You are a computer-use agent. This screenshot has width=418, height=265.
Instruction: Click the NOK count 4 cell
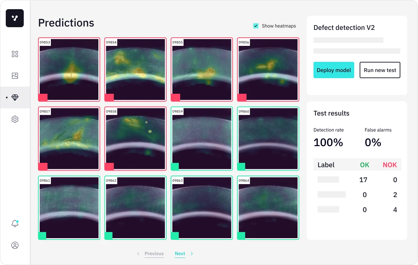(395, 210)
